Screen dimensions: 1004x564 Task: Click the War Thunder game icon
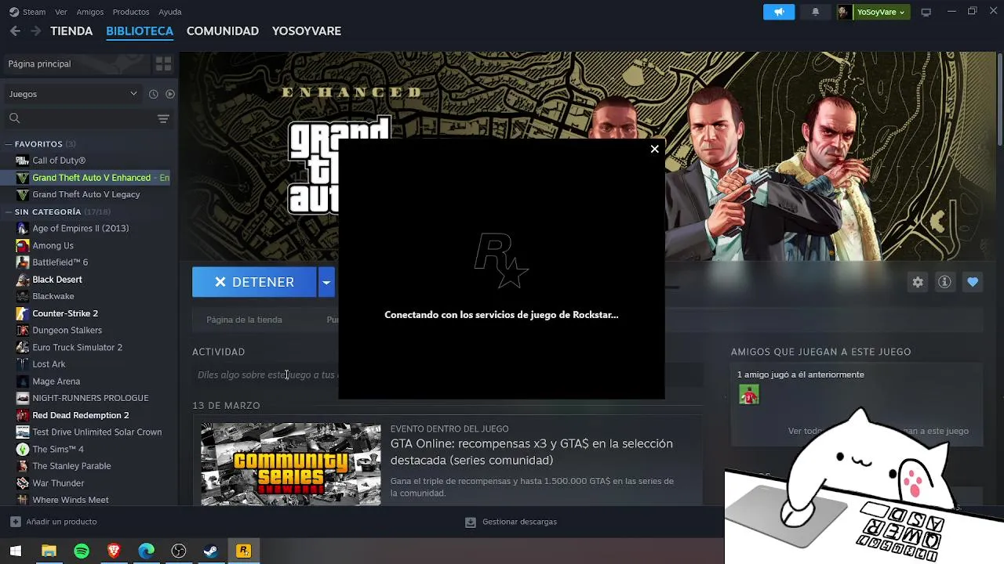[23, 483]
